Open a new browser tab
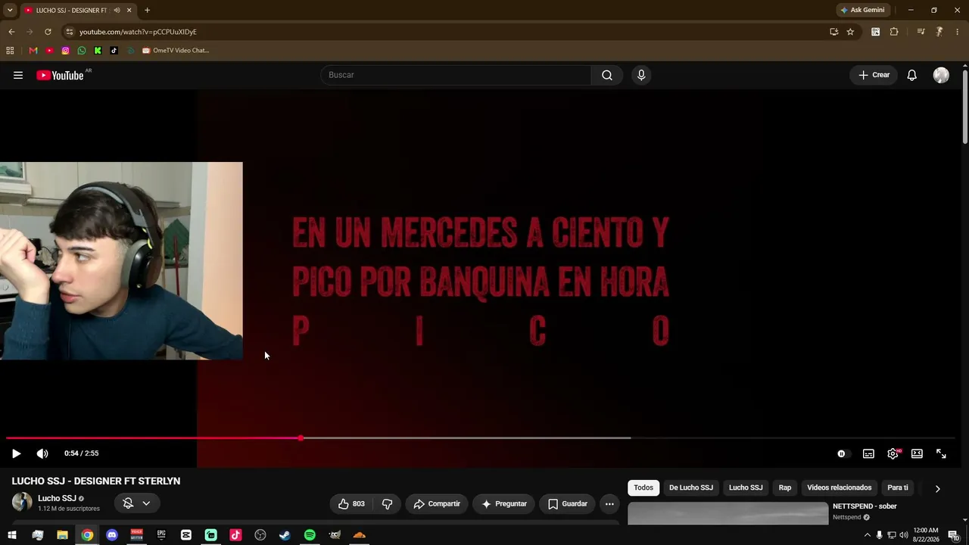Image resolution: width=969 pixels, height=545 pixels. click(147, 10)
